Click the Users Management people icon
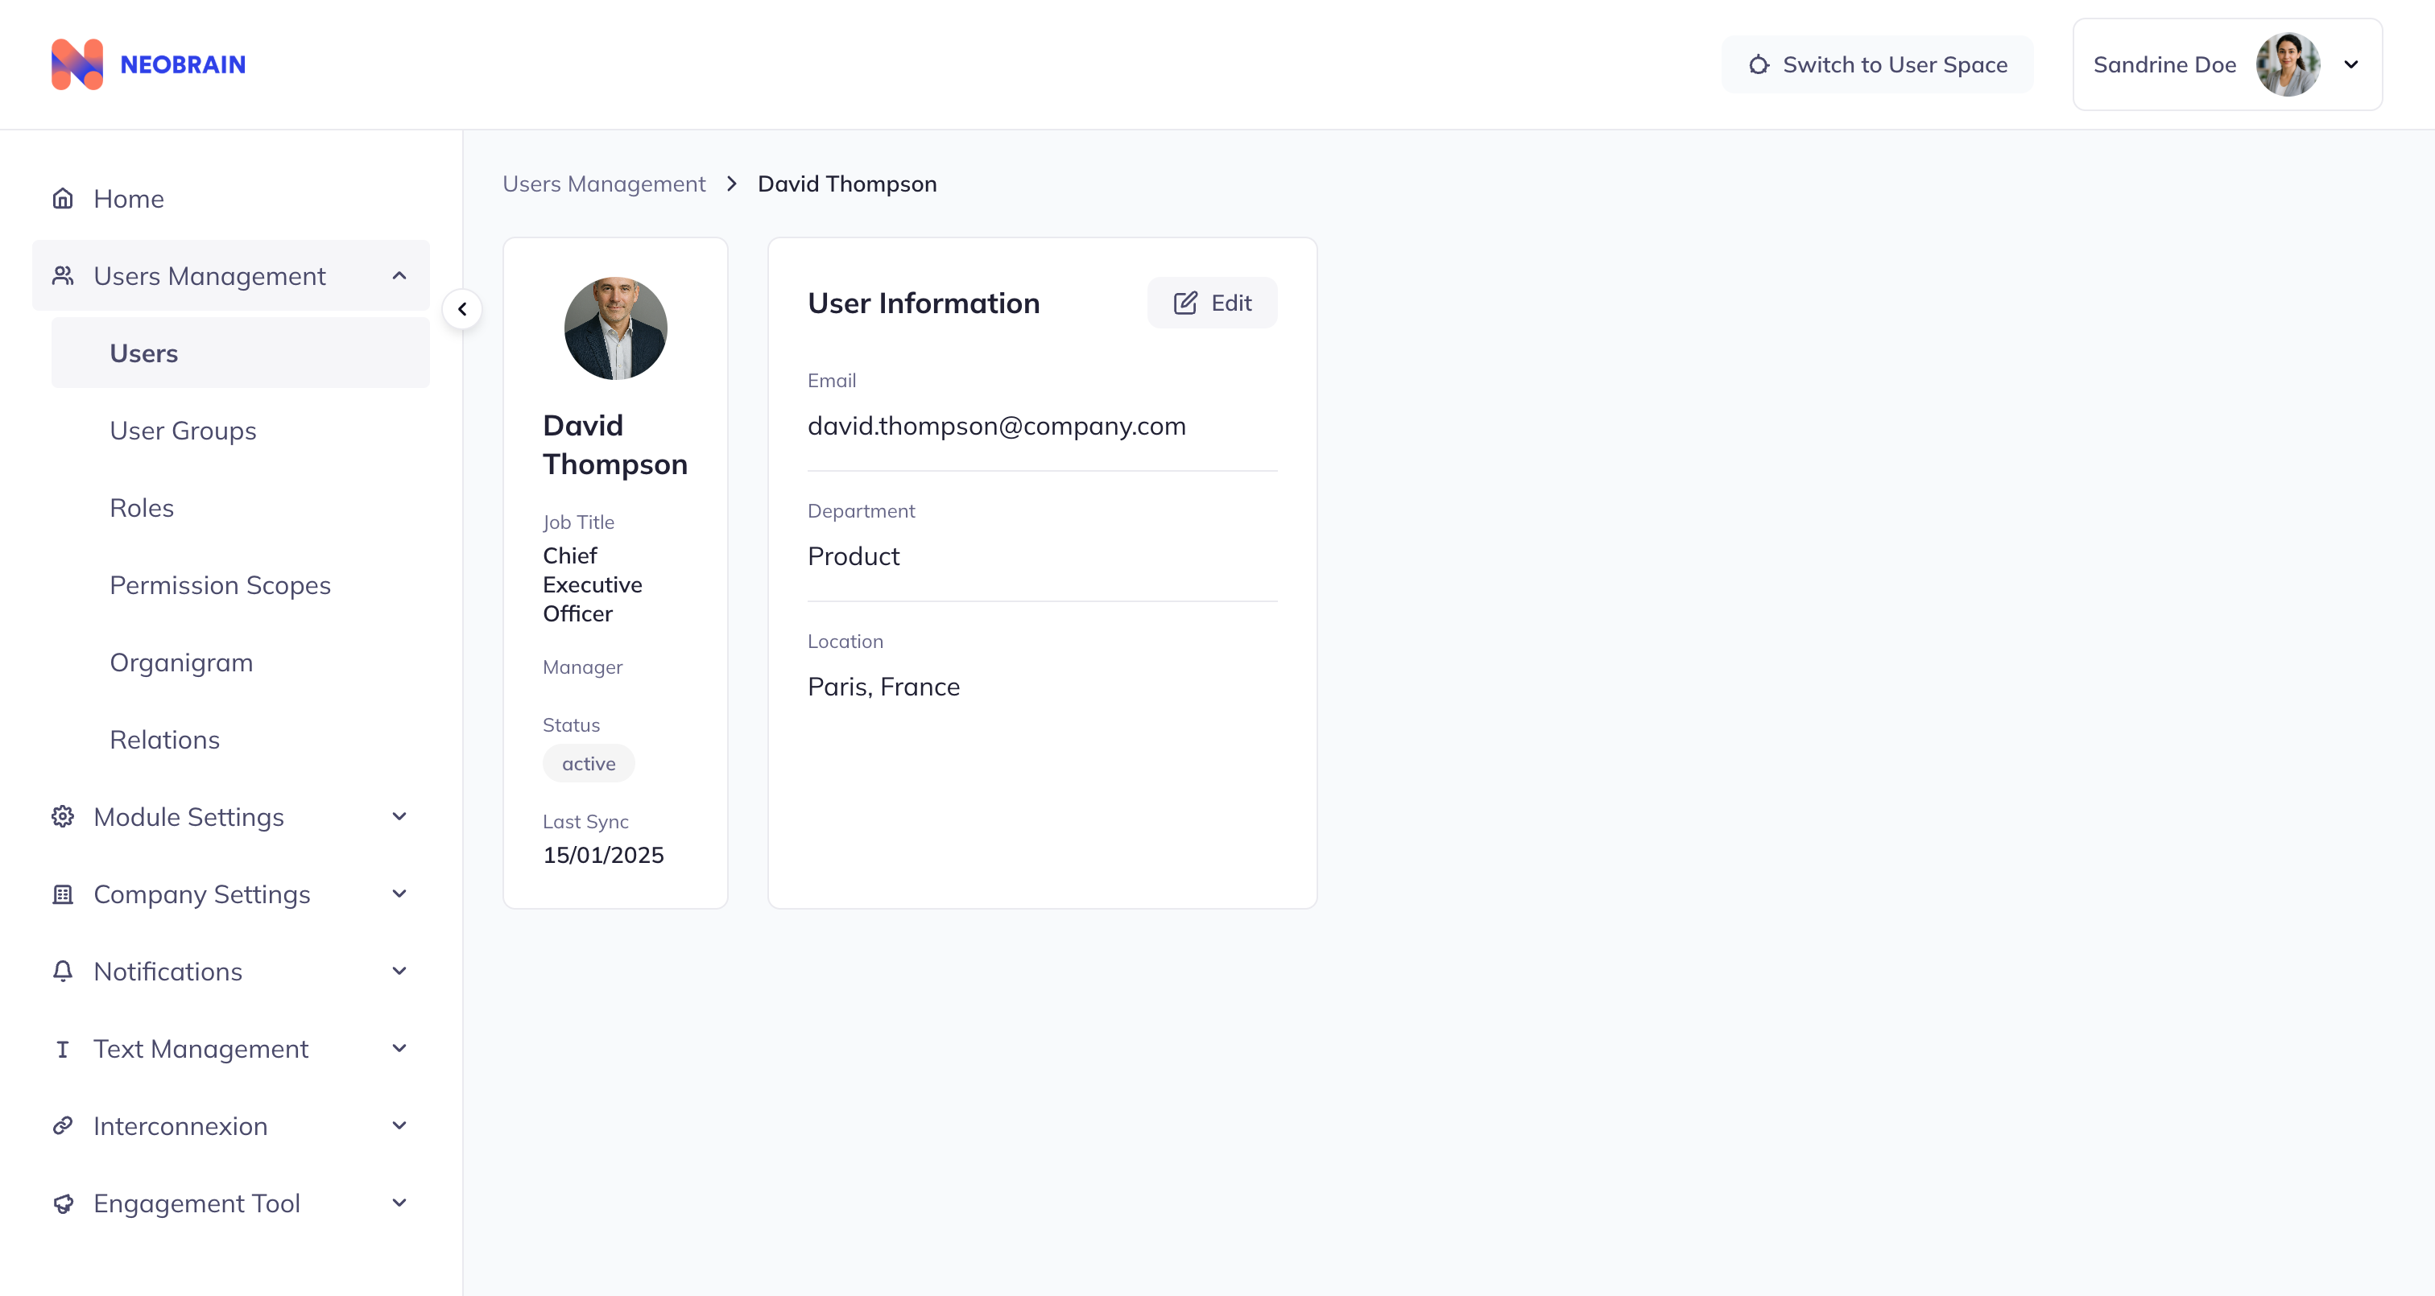The width and height of the screenshot is (2435, 1296). pos(62,275)
